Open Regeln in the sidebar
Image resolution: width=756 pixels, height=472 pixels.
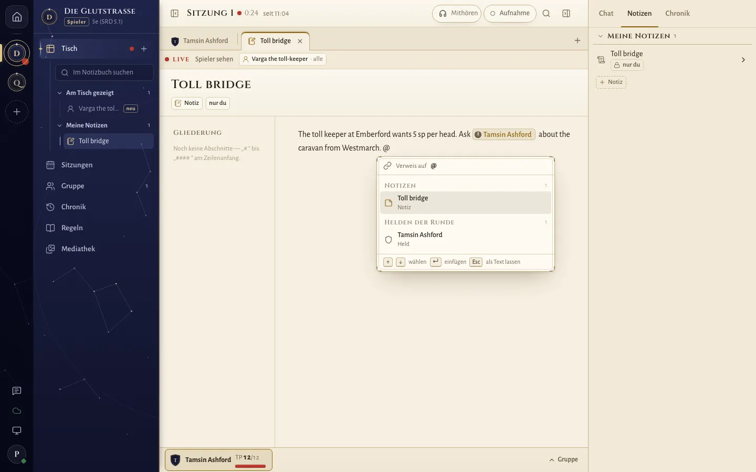click(97, 228)
